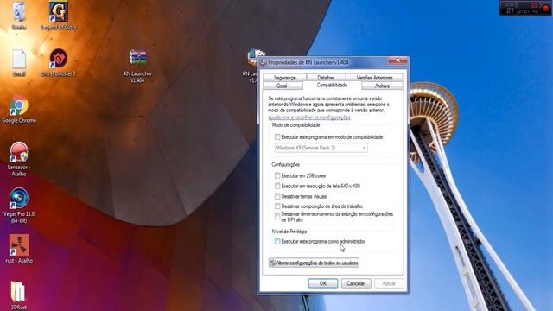Confirm with the OK button
This screenshot has height=311, width=553.
click(323, 283)
